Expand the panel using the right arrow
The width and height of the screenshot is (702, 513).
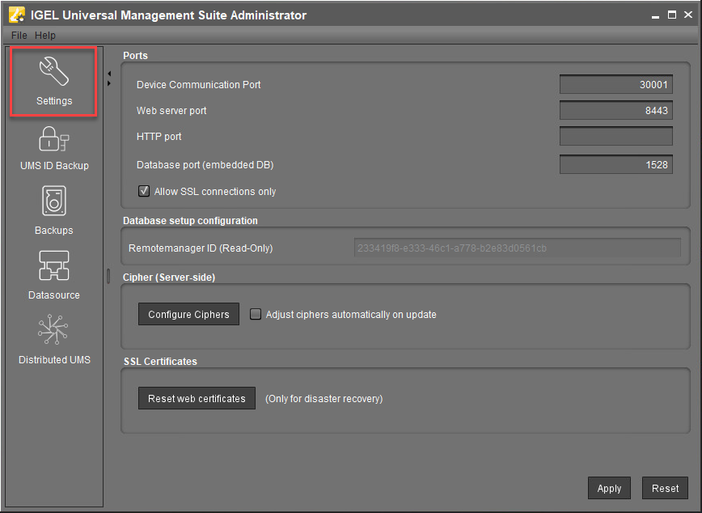109,83
